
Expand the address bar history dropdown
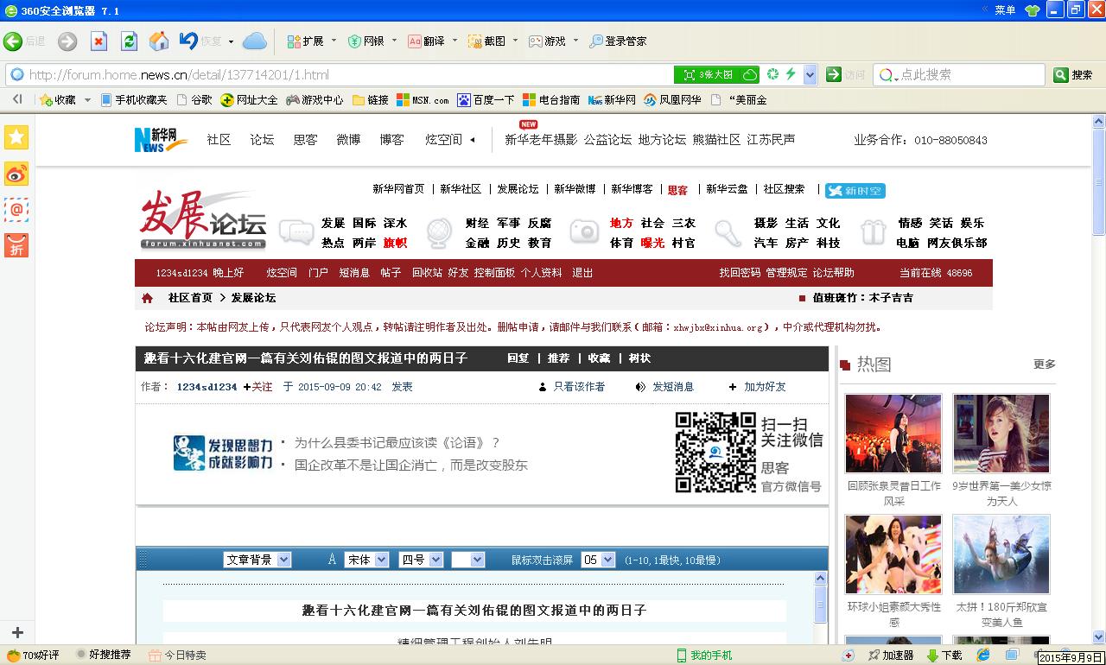810,75
